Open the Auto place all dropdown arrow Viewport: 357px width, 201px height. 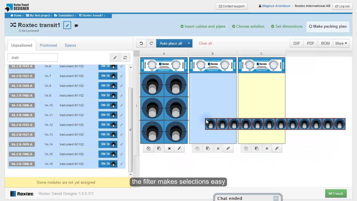(x=189, y=43)
